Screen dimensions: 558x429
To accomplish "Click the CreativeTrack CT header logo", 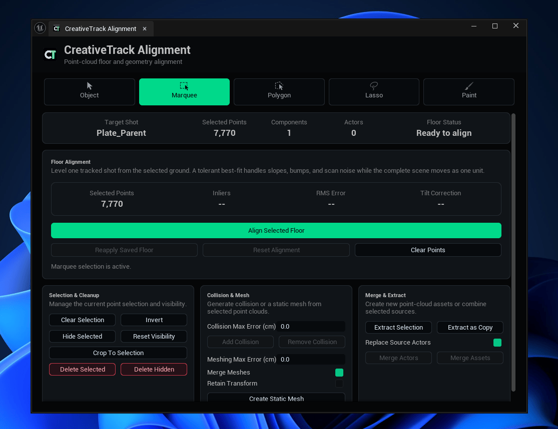I will pos(50,55).
